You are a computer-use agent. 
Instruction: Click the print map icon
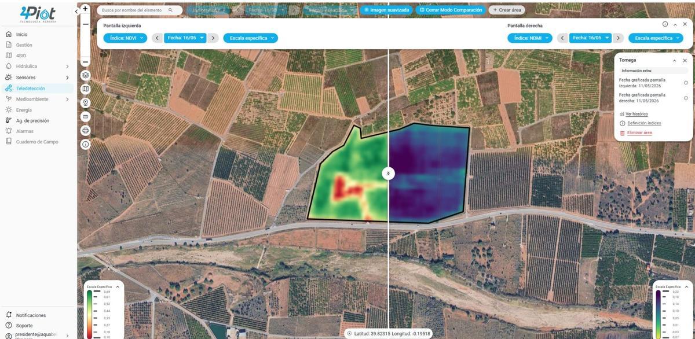[x=86, y=130]
